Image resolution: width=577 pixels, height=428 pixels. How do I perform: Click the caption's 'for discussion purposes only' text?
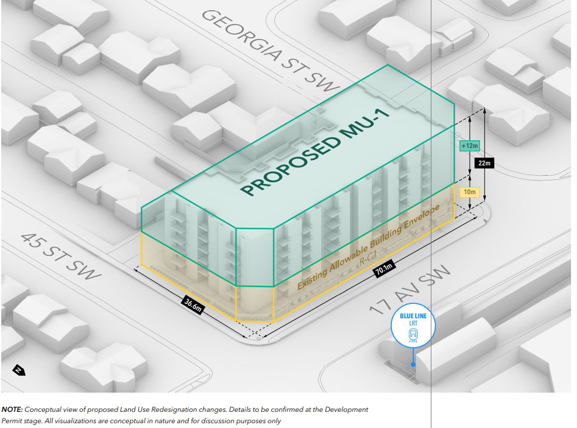(243, 421)
